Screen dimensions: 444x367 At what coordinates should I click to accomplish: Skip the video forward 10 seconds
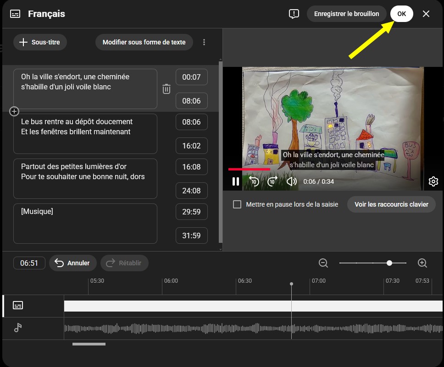click(x=272, y=181)
